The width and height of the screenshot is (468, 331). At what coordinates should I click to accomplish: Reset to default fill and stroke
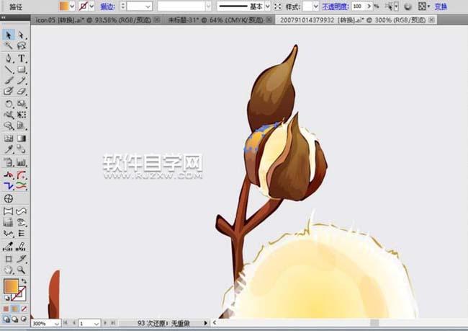6,298
